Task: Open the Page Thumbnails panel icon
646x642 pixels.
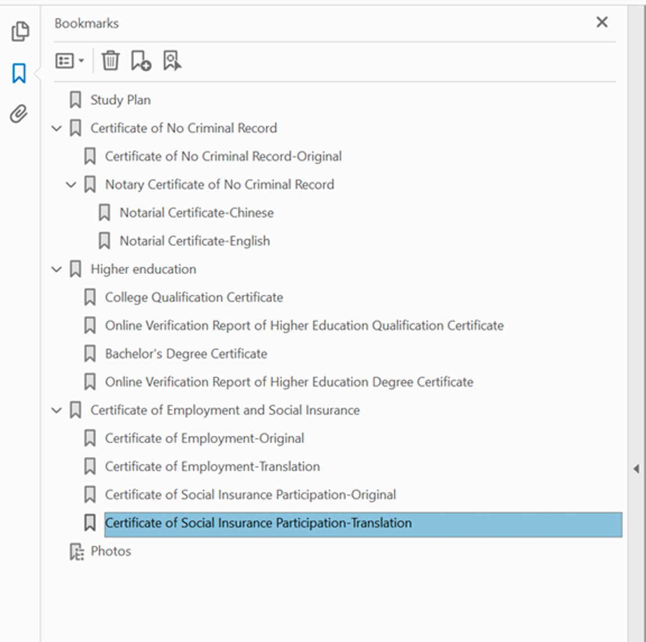Action: (20, 31)
